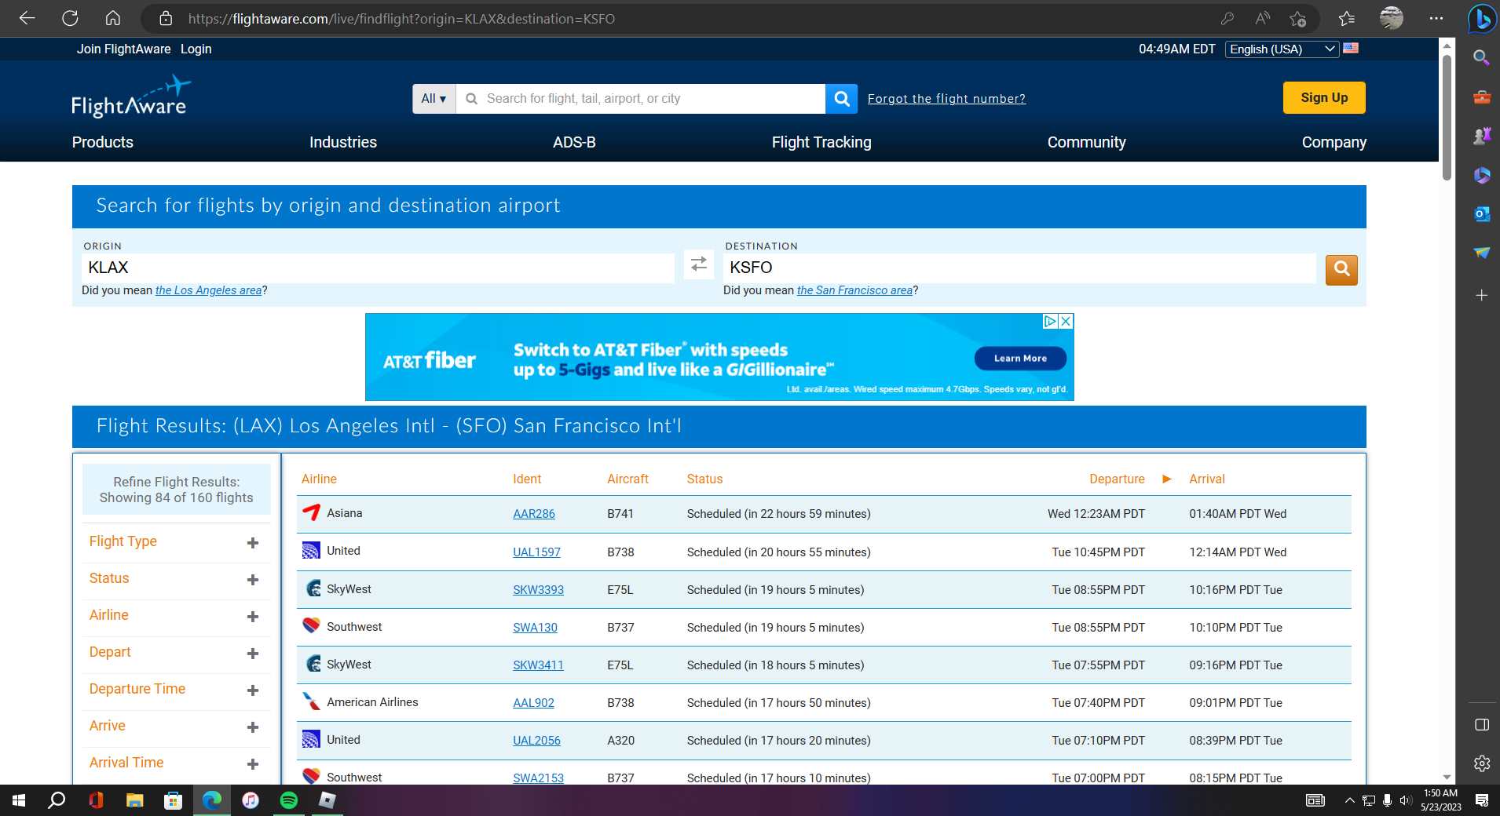The height and width of the screenshot is (816, 1500).
Task: Open the Edge sidebar search icon
Action: [x=1482, y=57]
